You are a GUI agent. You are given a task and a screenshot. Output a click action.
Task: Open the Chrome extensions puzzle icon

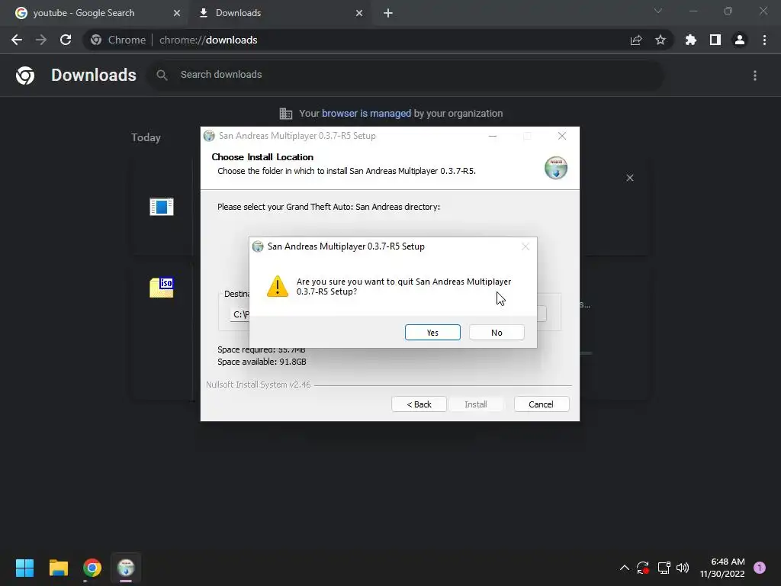pyautogui.click(x=691, y=40)
